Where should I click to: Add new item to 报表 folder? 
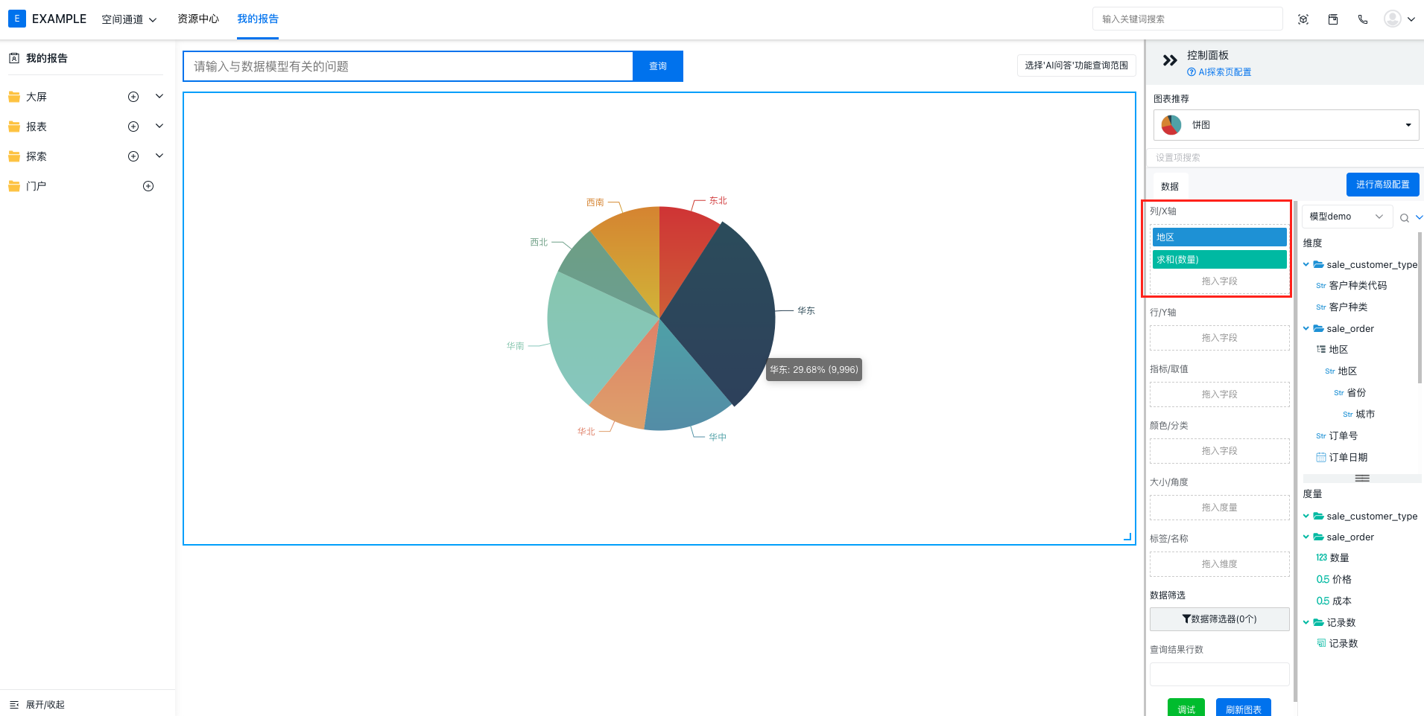coord(133,127)
